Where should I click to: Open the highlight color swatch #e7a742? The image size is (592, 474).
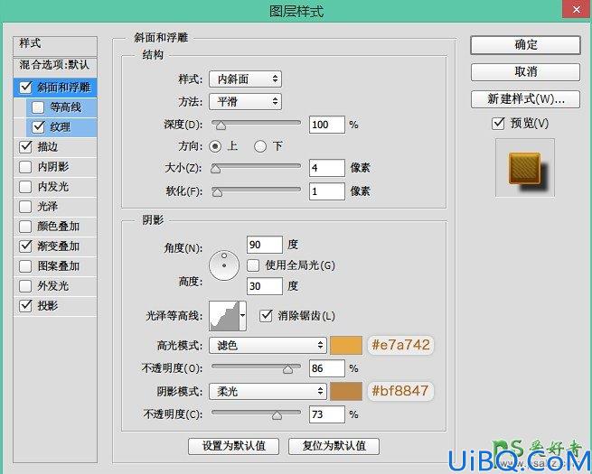(346, 346)
